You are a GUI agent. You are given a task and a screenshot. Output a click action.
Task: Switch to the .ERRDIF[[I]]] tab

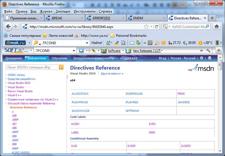coord(106,18)
